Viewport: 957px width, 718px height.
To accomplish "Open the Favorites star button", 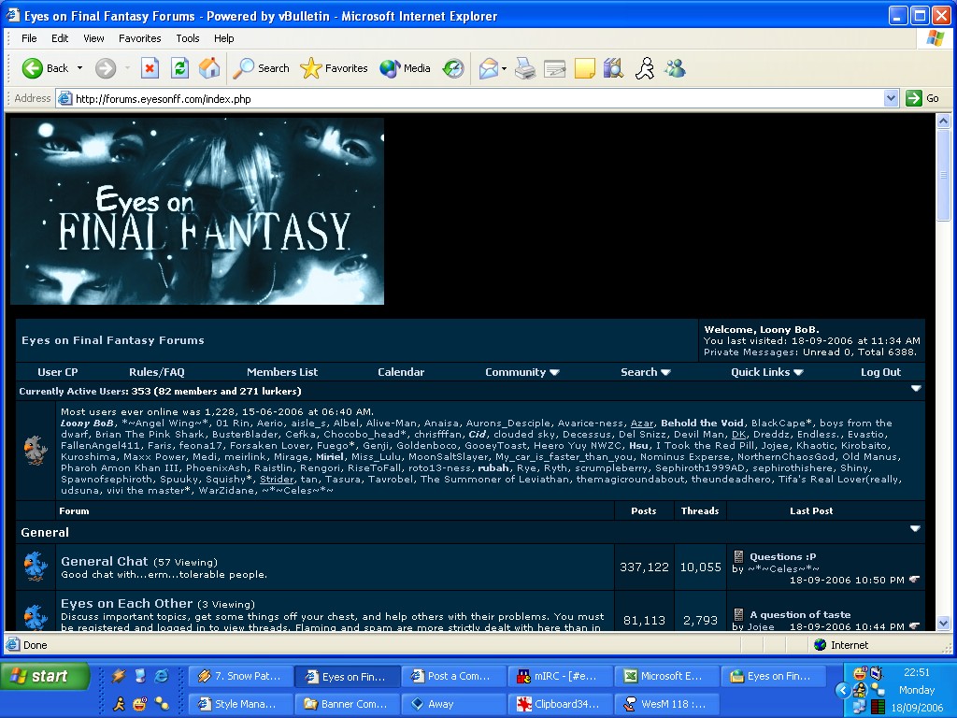I will pyautogui.click(x=334, y=67).
